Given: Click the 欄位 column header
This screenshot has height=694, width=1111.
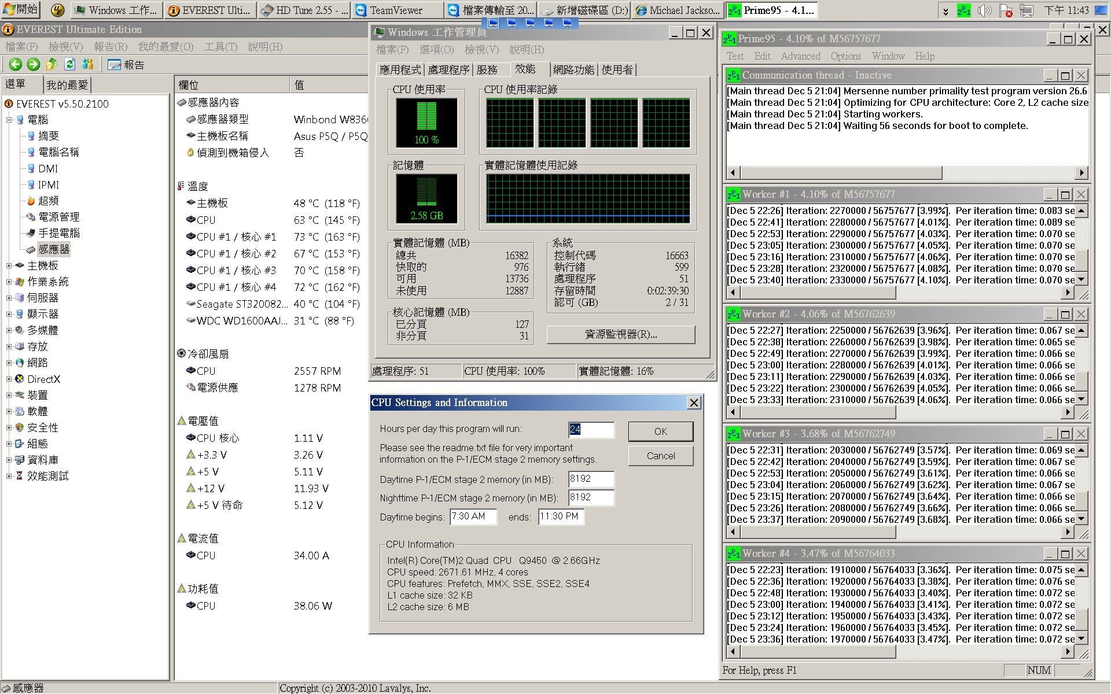Looking at the screenshot, I should click(231, 85).
